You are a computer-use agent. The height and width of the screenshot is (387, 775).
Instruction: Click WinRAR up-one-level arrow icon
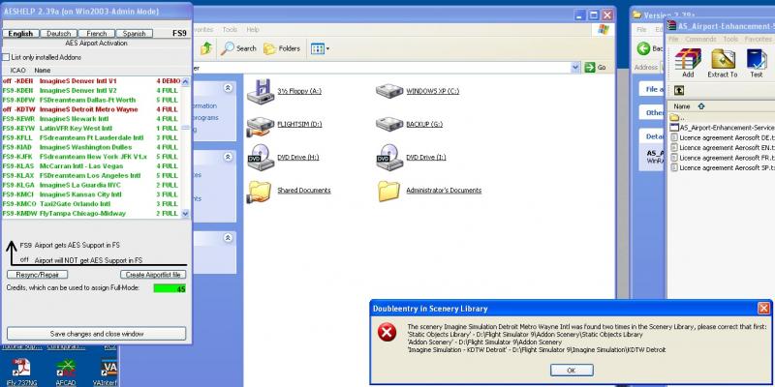(x=679, y=90)
